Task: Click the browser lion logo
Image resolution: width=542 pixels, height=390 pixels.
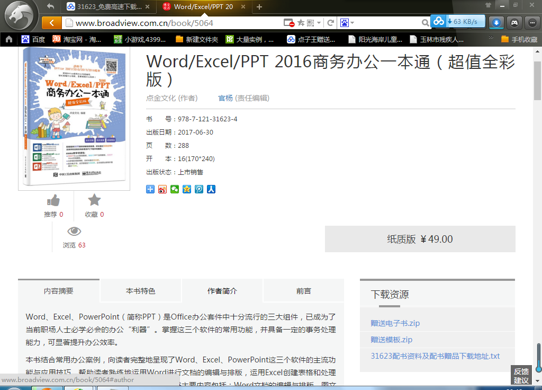Action: click(19, 15)
